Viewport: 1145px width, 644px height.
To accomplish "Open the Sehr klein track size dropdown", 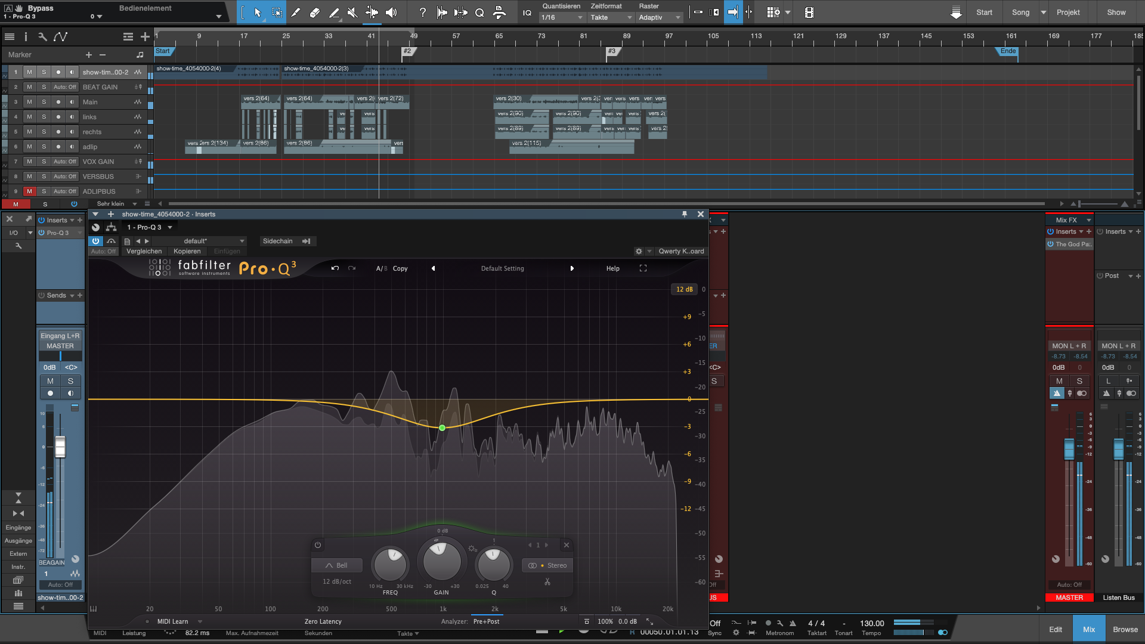I will 116,203.
